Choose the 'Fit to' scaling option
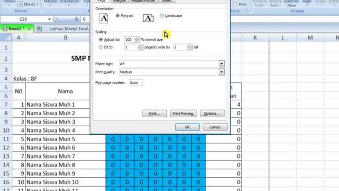The width and height of the screenshot is (339, 191). click(101, 47)
